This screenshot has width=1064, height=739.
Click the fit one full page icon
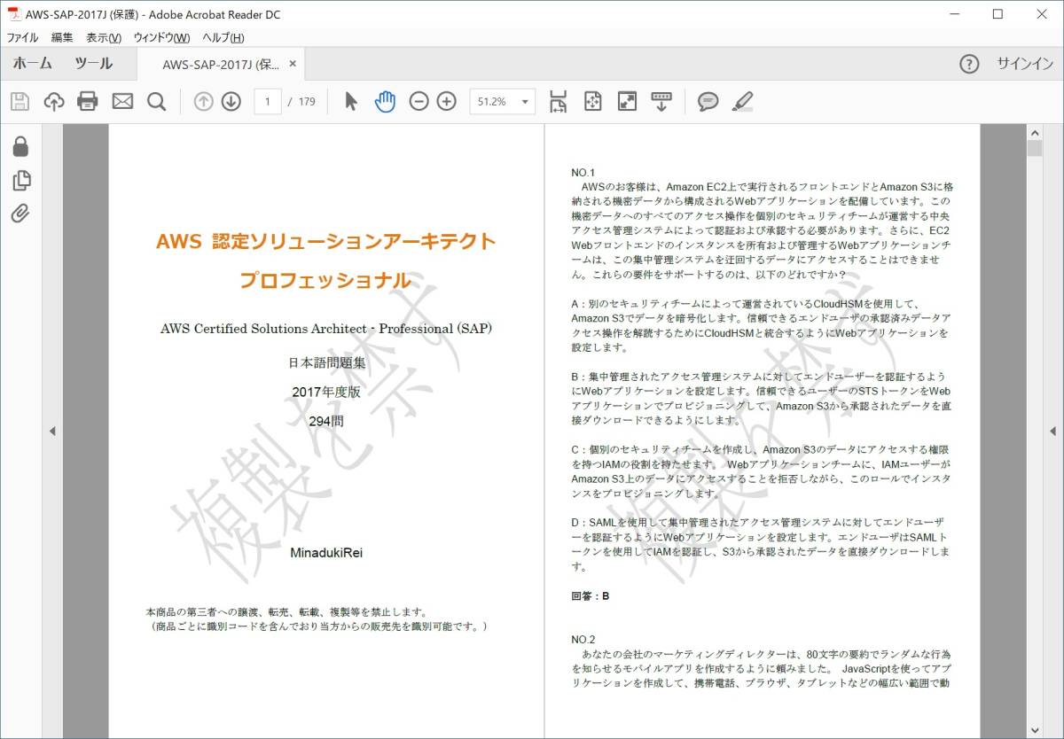[x=592, y=101]
